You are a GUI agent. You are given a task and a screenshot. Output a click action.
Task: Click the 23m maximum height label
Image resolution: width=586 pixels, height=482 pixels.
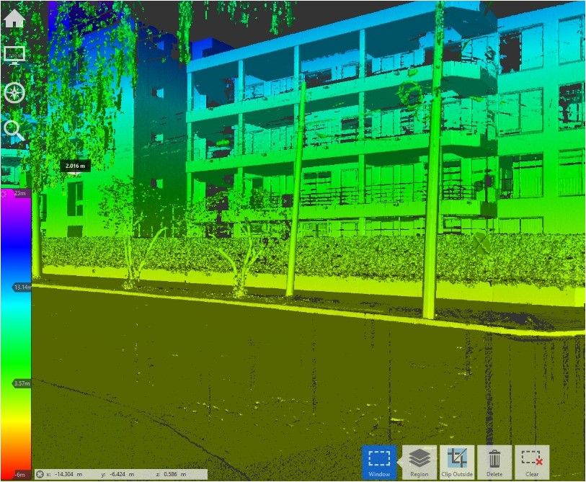(20, 194)
